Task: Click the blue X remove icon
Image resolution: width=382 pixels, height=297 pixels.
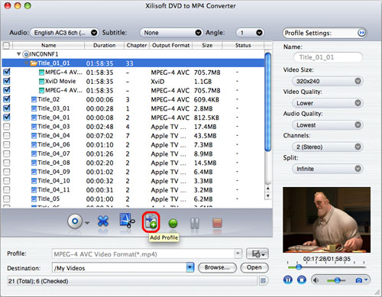Action: point(103,221)
